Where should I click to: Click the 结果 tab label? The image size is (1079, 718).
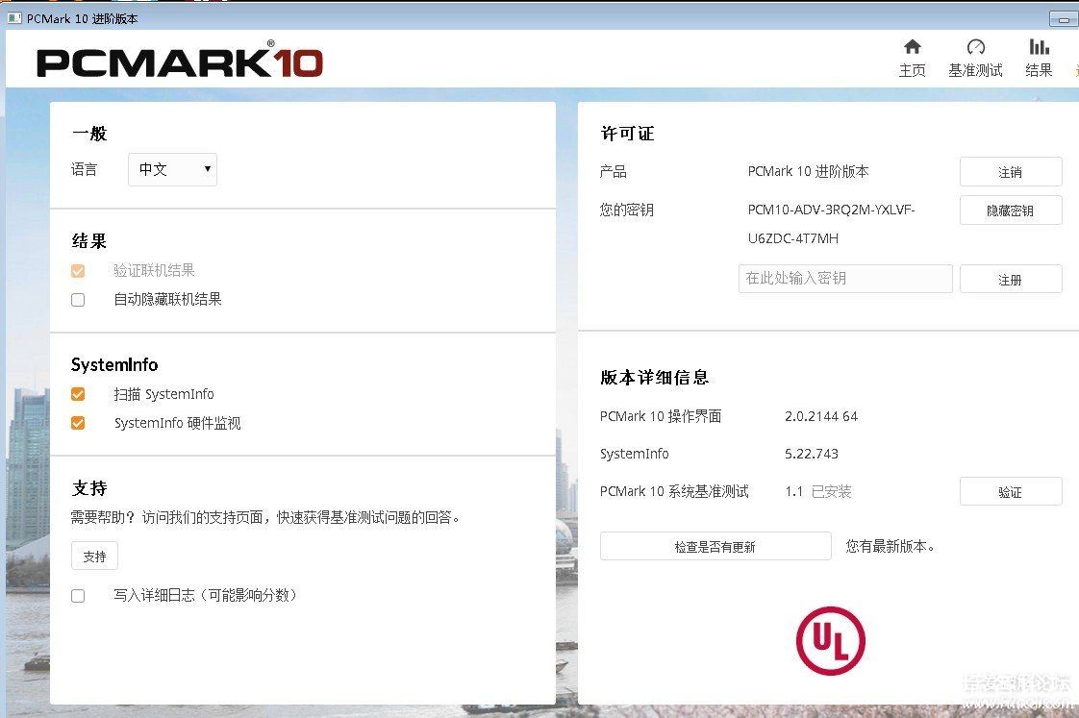click(1039, 70)
